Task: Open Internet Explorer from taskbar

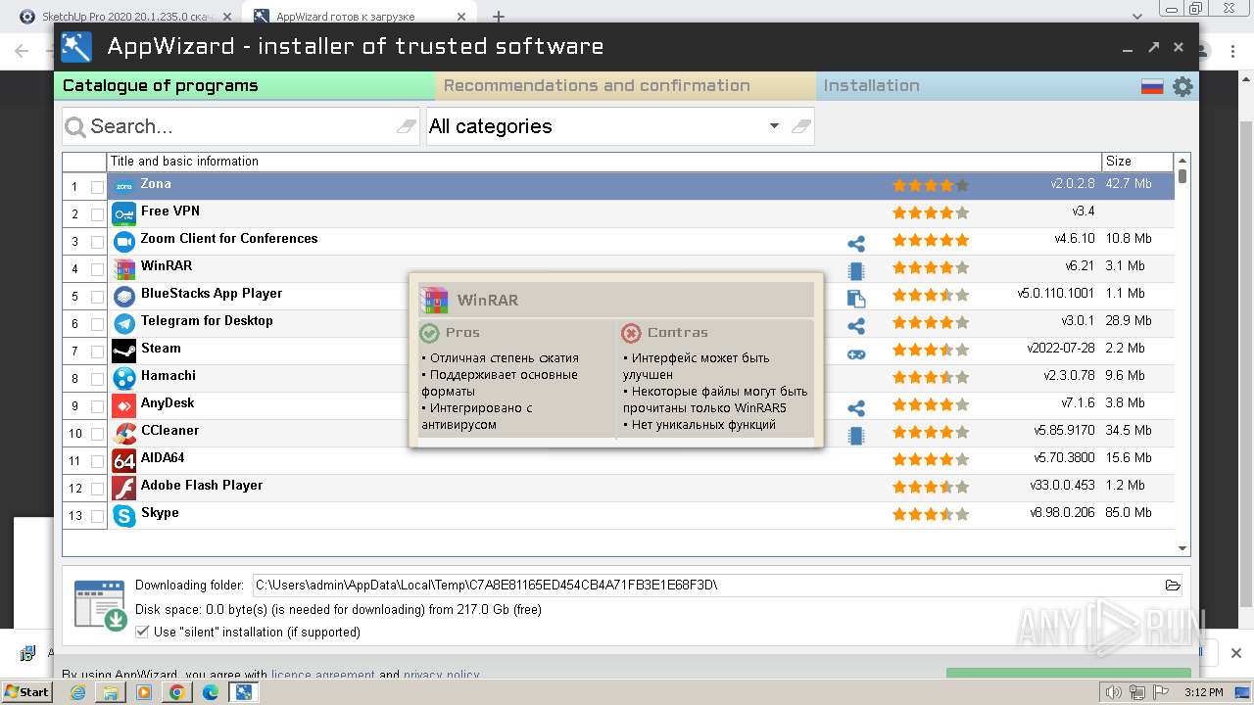Action: 77,692
